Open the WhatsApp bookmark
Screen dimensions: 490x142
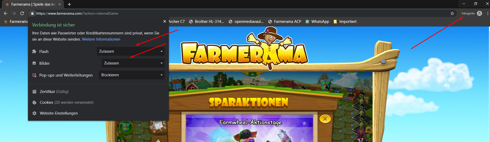point(317,22)
